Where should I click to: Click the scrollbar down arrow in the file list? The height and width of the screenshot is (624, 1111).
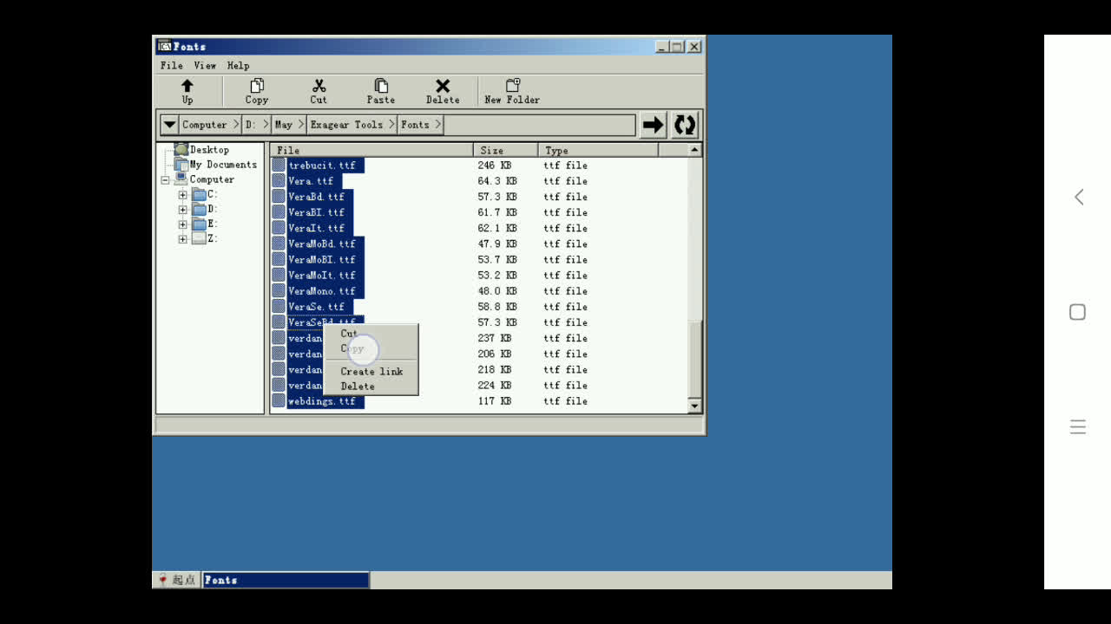(x=694, y=406)
